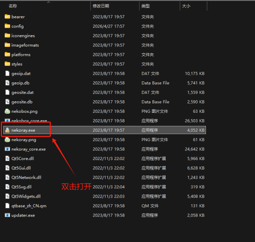Screen dimensions: 255x242
Task: Sort by 修改日期 column header
Action: pos(101,6)
